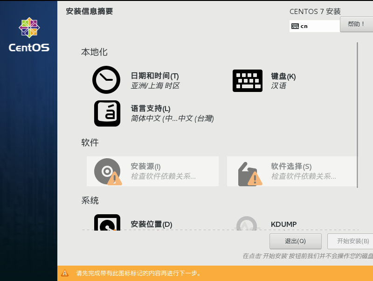Click 软件 section heading
This screenshot has width=373, height=281.
pos(90,142)
